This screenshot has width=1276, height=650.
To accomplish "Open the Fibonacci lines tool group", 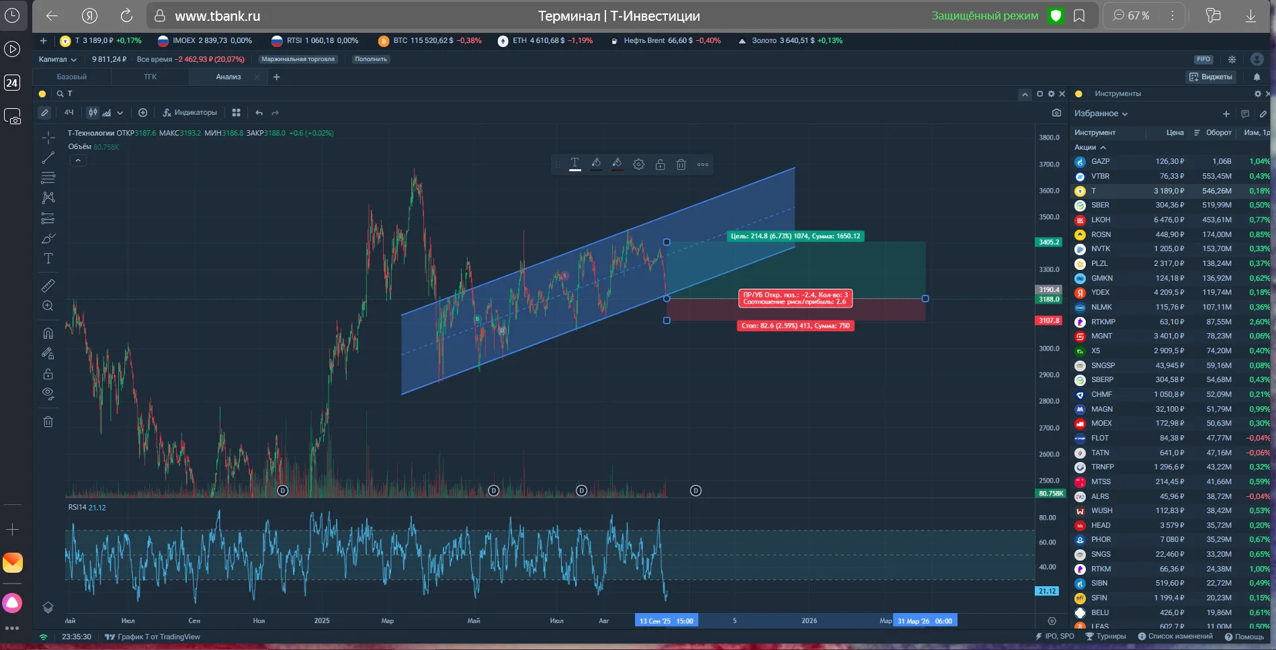I will point(48,178).
